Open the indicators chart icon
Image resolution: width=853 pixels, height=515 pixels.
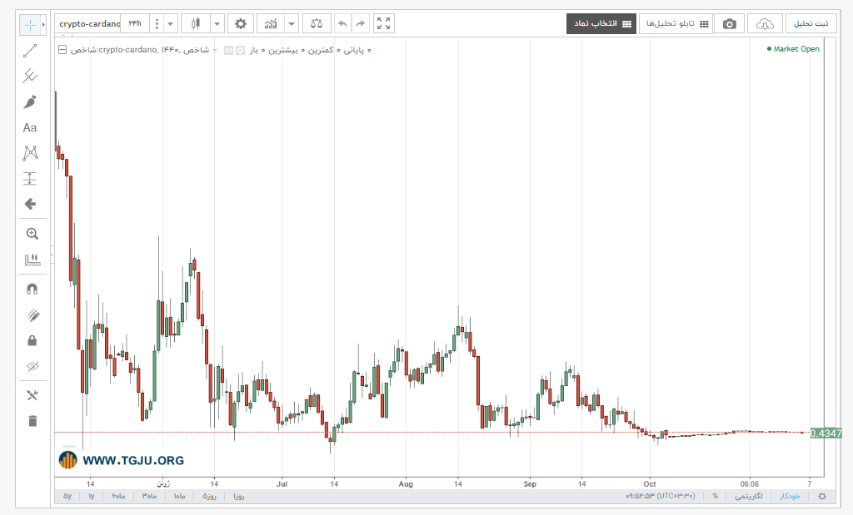click(271, 24)
